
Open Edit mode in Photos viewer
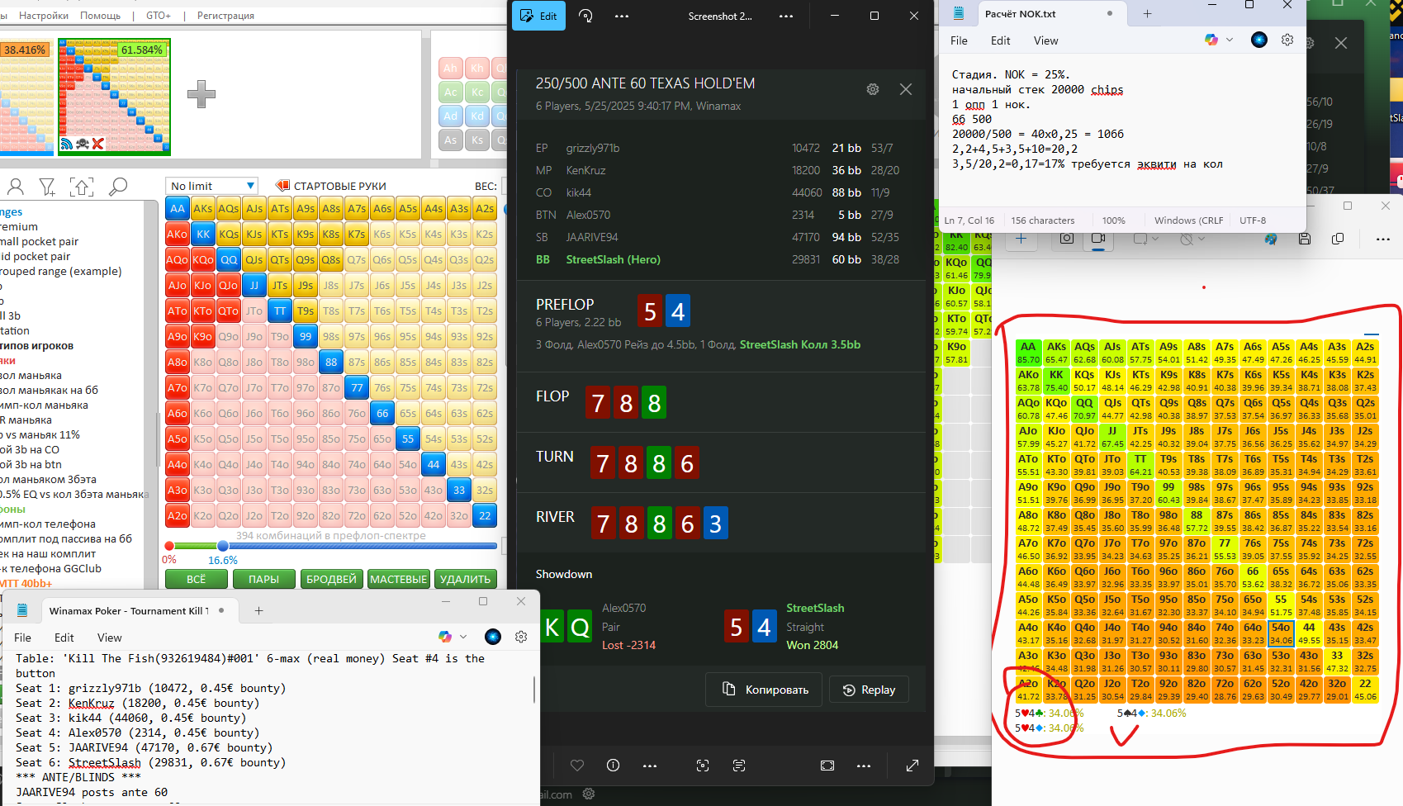point(538,16)
